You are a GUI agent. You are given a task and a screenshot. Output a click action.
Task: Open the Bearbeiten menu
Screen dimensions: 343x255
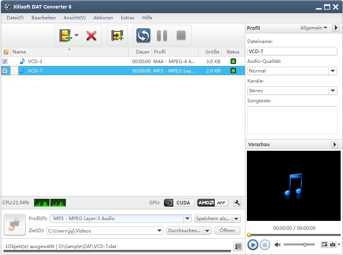coord(43,18)
